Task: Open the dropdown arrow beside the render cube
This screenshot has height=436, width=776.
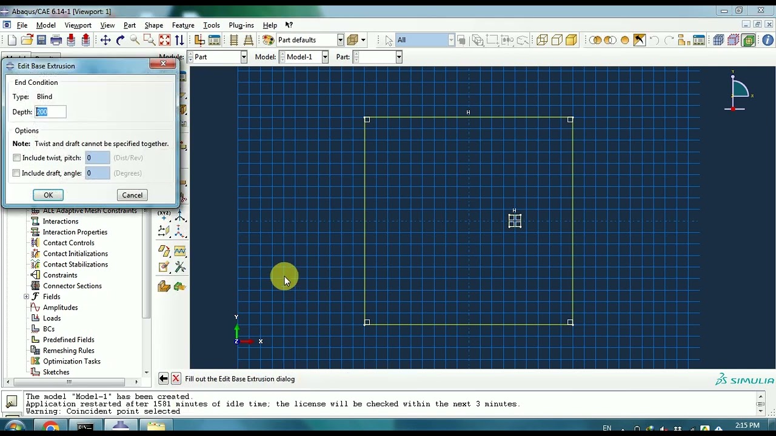Action: coord(363,40)
